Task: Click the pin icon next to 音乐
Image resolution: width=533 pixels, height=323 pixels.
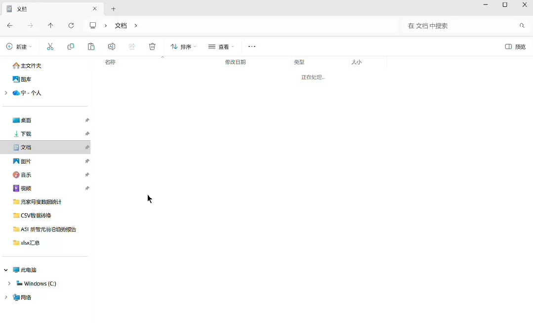Action: pos(87,175)
